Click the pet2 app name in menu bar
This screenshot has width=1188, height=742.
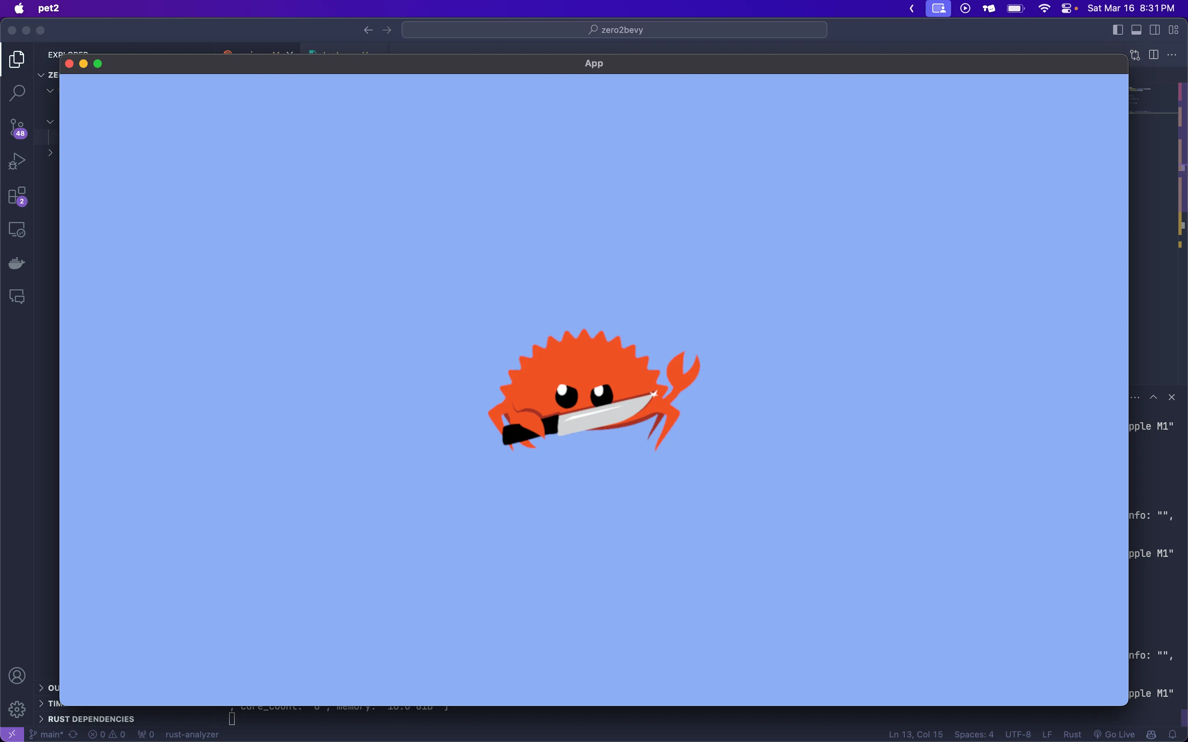[48, 8]
